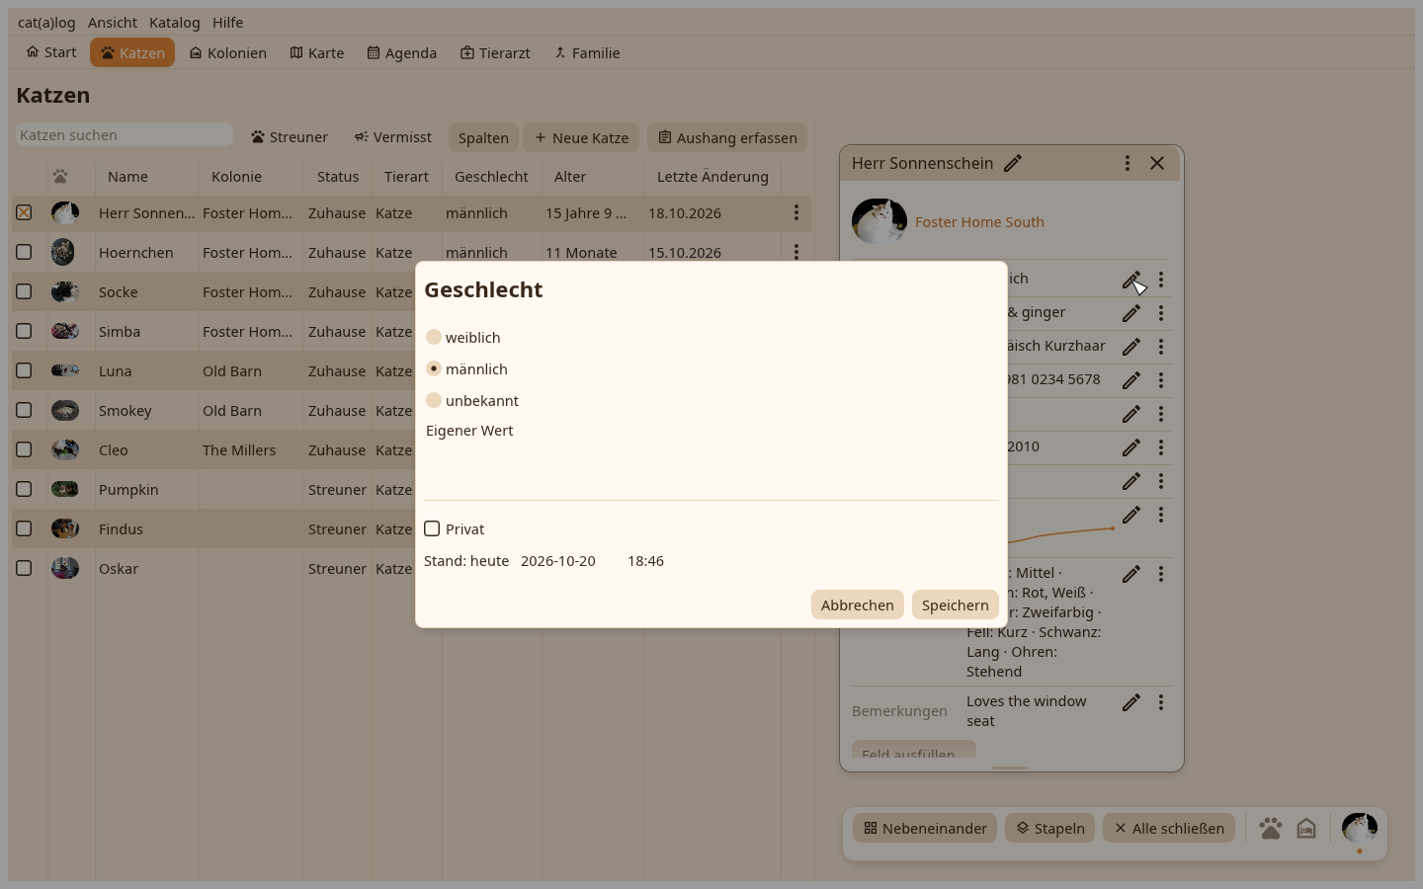The width and height of the screenshot is (1423, 889).
Task: Click the paw icon in the bottom dock
Action: [x=1271, y=828]
